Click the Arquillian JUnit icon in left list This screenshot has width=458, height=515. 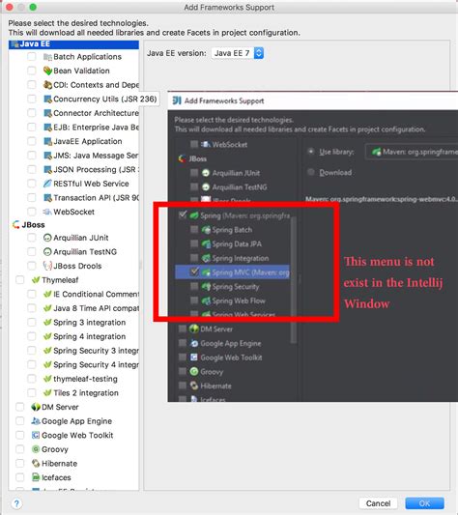point(47,238)
